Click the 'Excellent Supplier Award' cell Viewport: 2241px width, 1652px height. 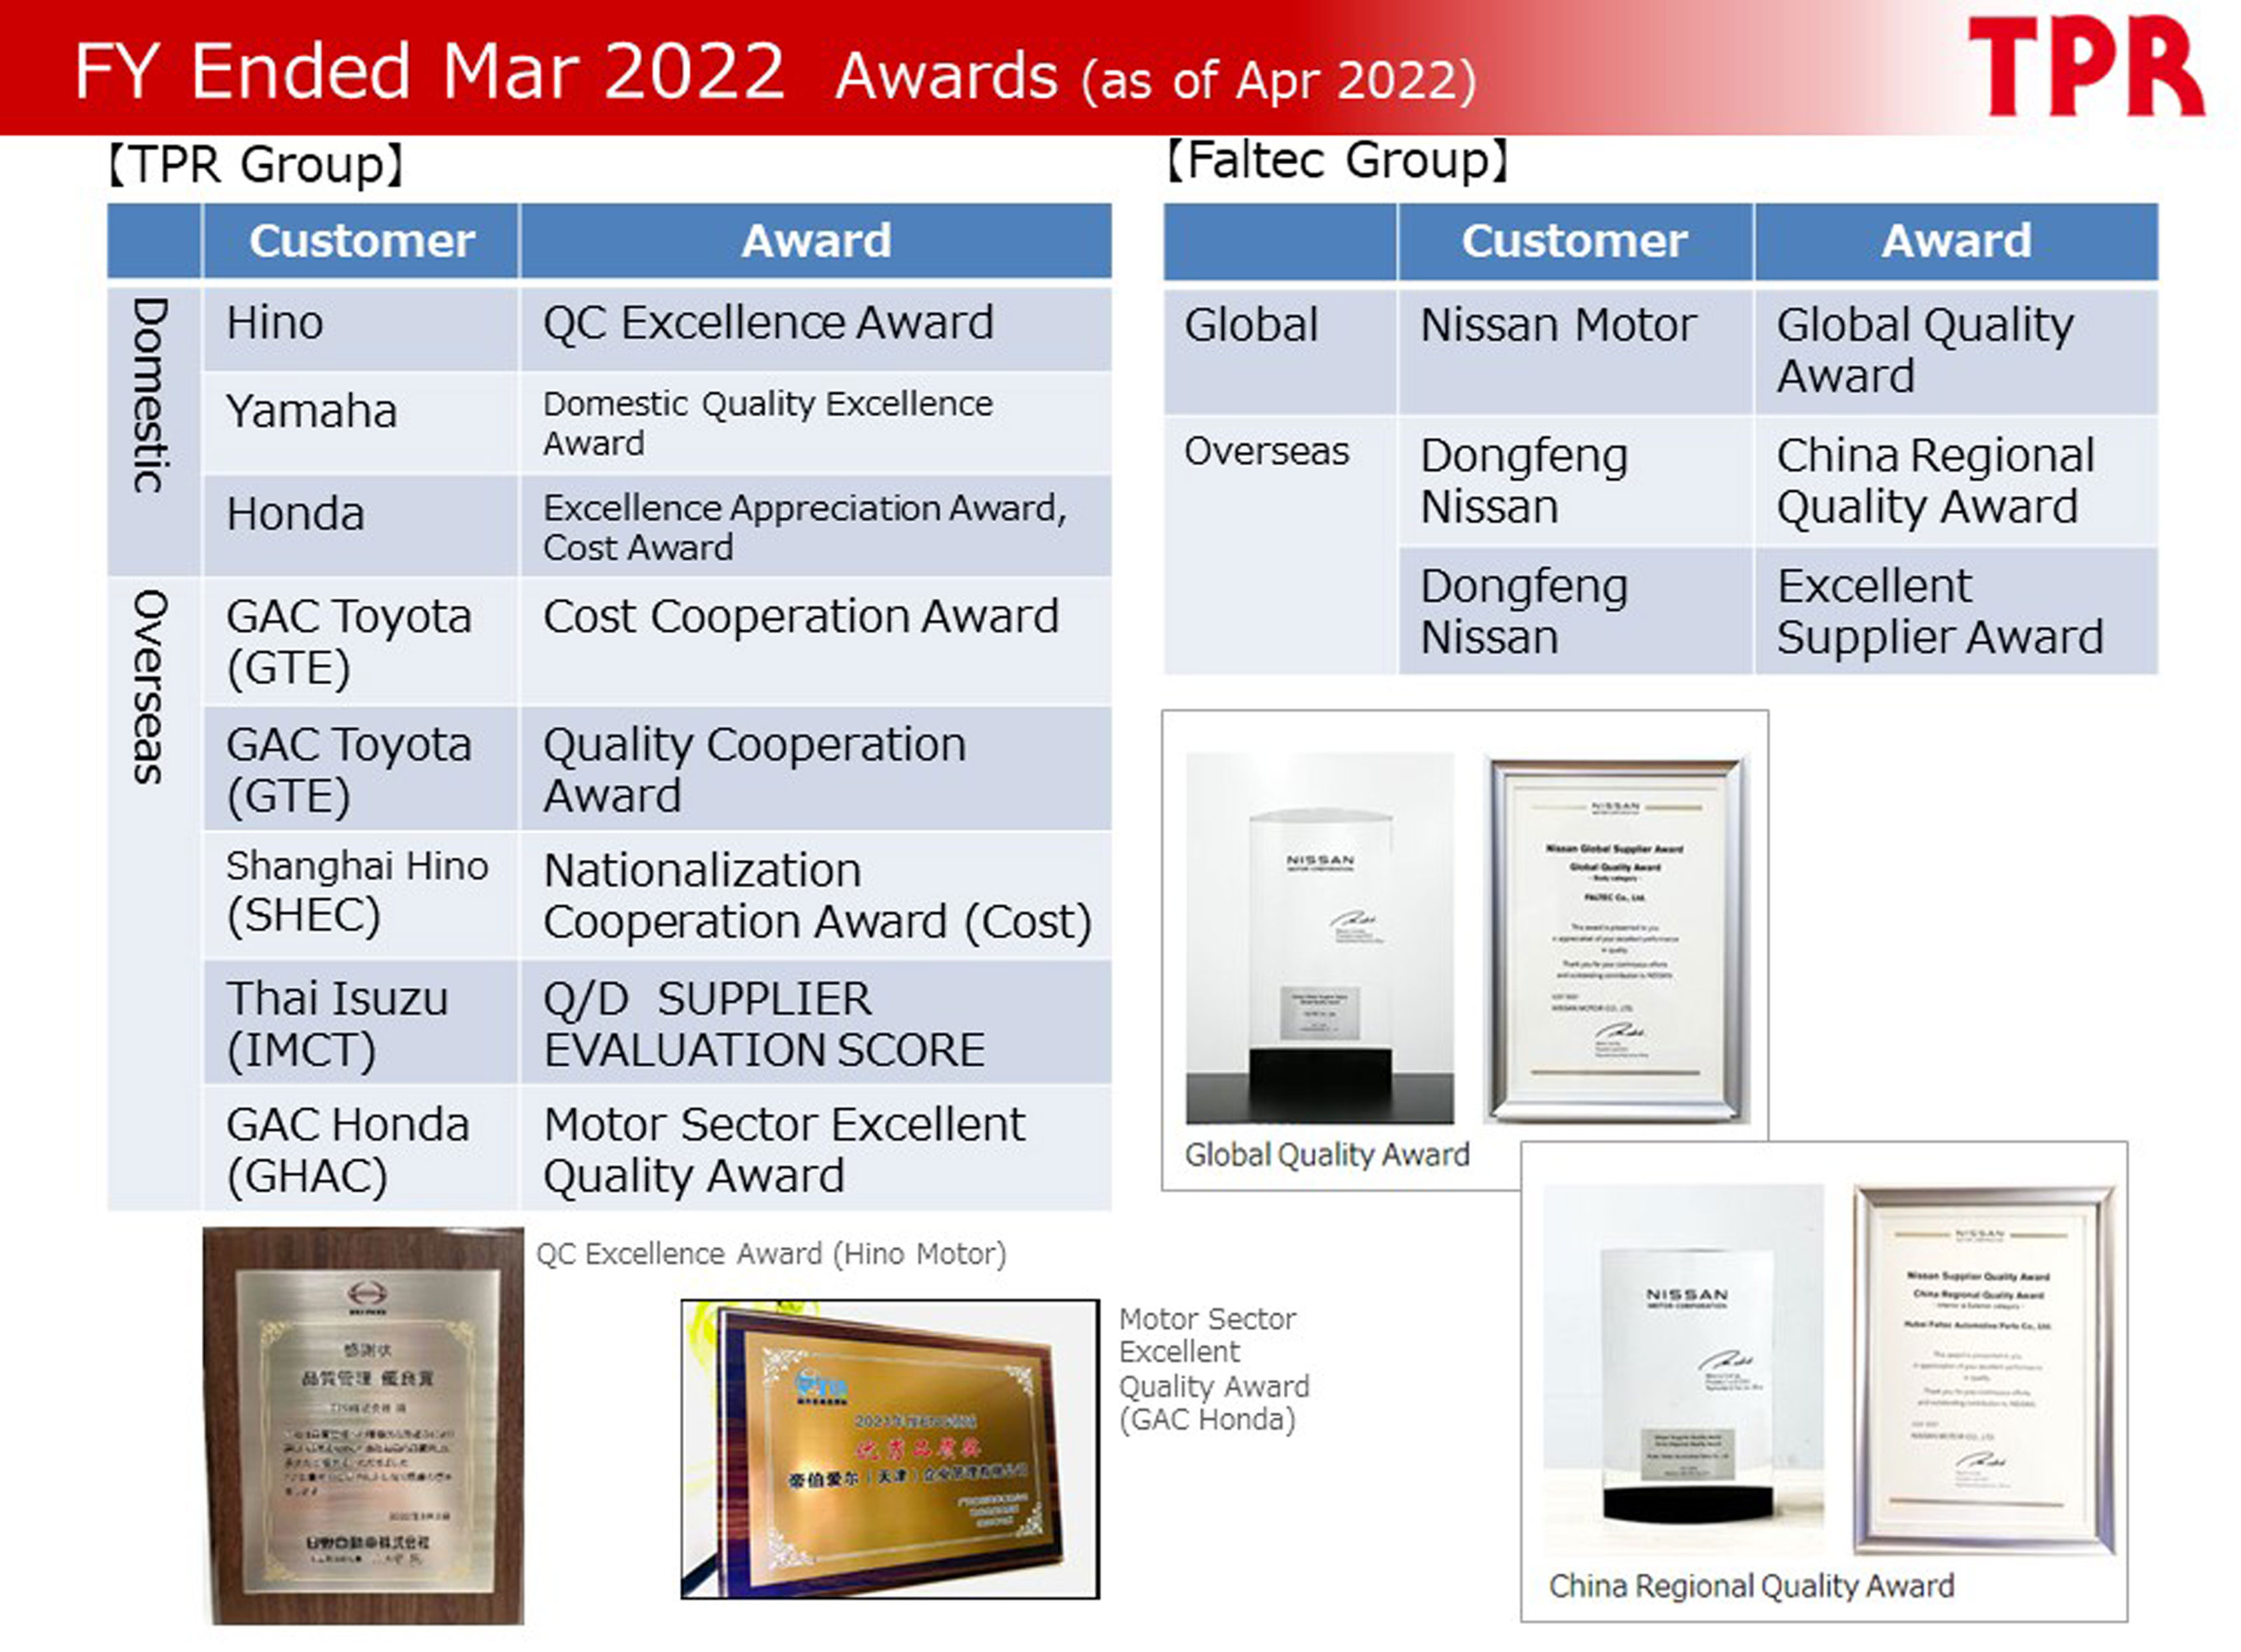pos(1957,611)
